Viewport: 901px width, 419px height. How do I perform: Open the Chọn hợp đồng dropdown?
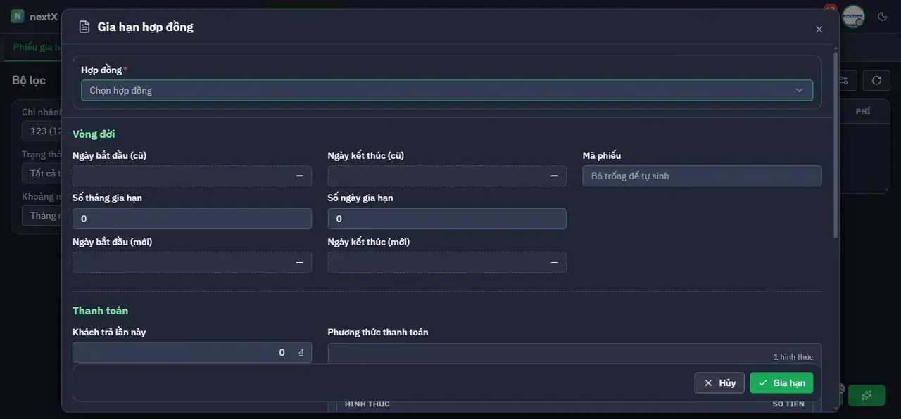coord(447,90)
